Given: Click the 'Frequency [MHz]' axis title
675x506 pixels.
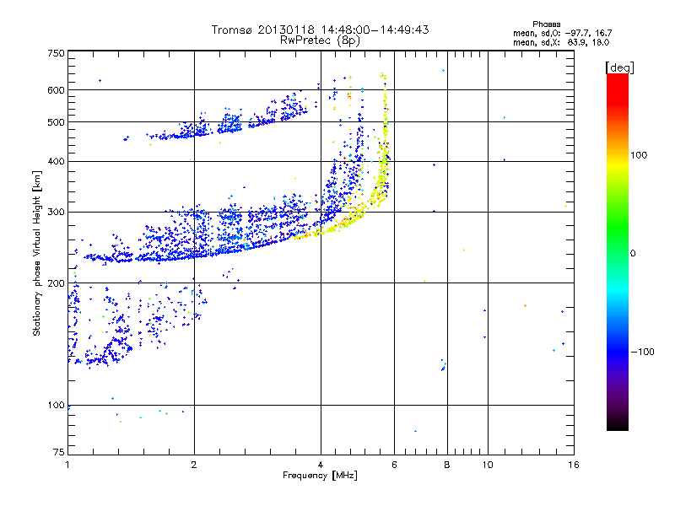Looking at the screenshot, I should coord(320,476).
